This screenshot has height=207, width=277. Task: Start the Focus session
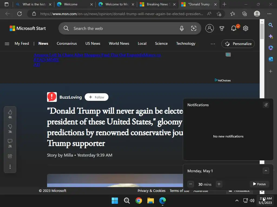click(x=259, y=184)
